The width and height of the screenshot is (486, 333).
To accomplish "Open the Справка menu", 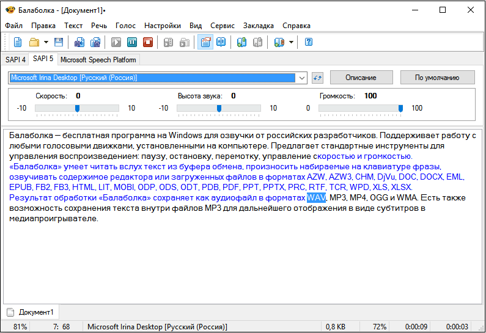I will click(296, 26).
